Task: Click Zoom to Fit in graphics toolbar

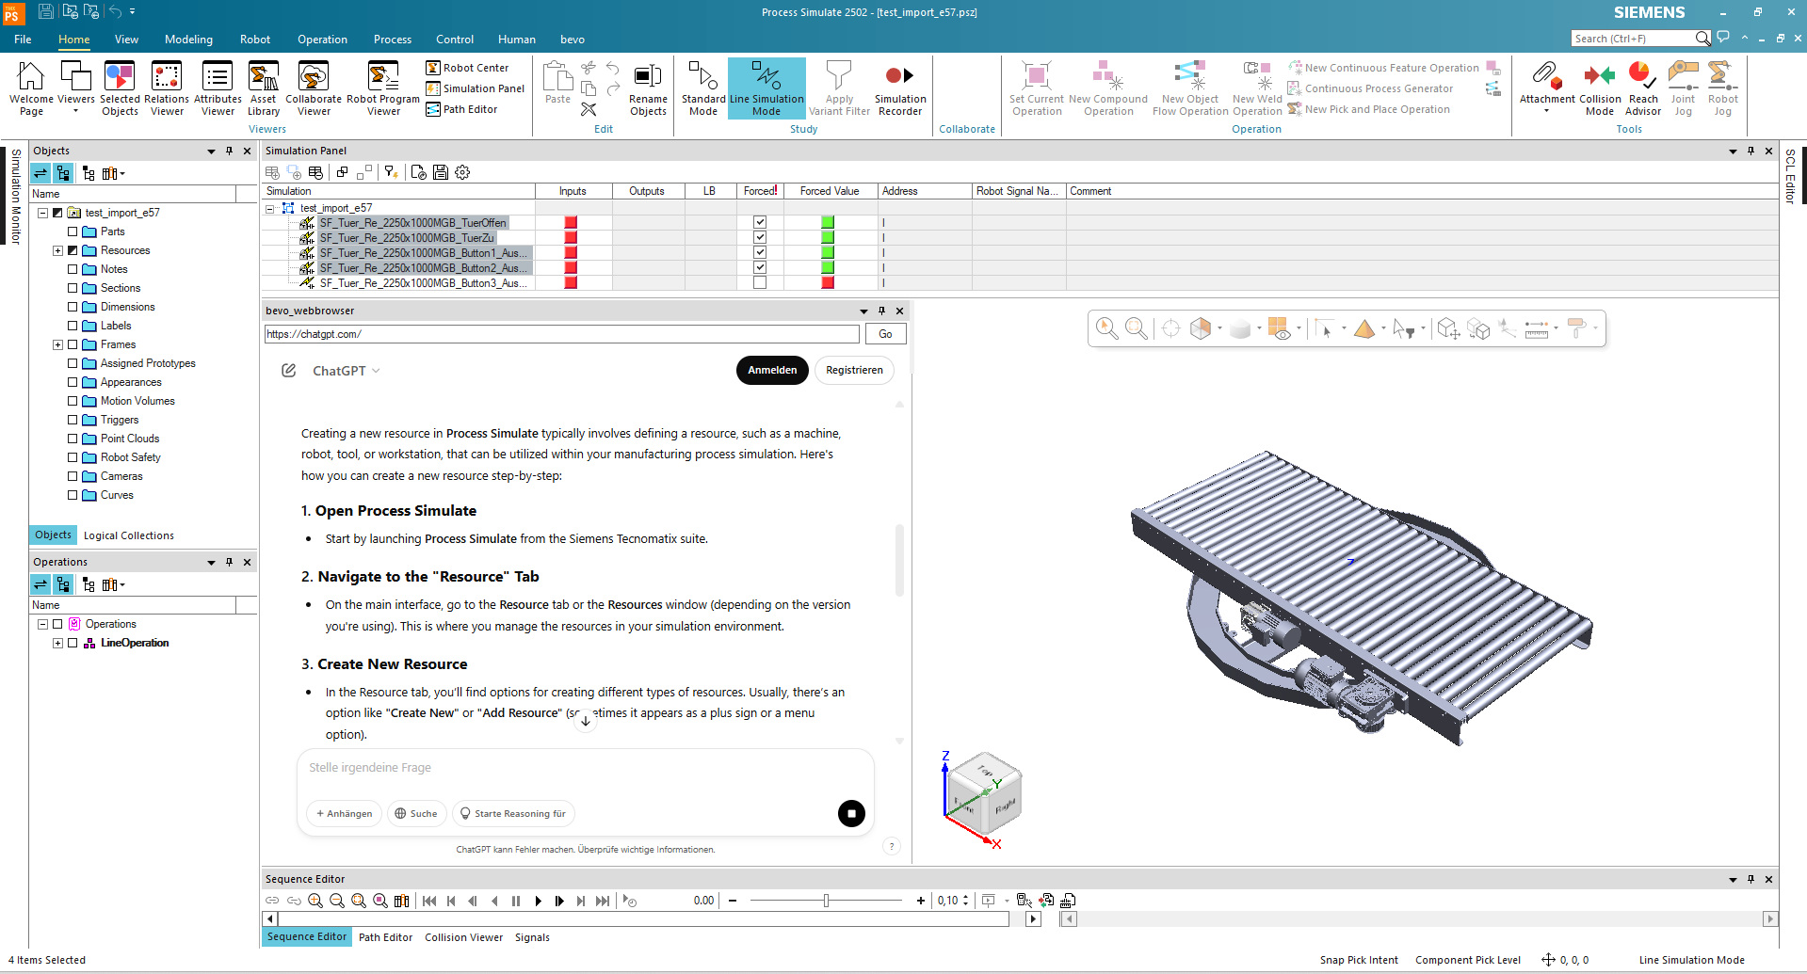Action: [1137, 328]
